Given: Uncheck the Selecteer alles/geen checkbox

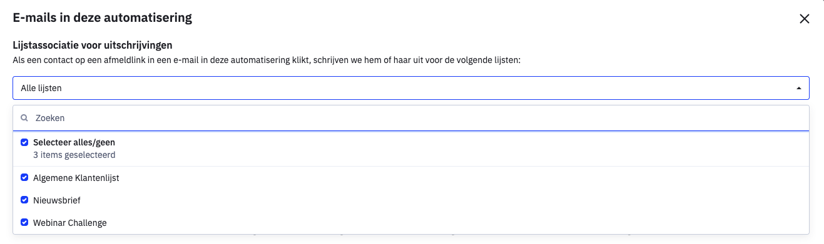Looking at the screenshot, I should tap(24, 142).
